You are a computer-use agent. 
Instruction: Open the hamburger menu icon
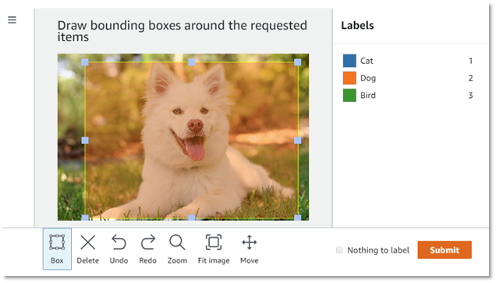tap(12, 20)
